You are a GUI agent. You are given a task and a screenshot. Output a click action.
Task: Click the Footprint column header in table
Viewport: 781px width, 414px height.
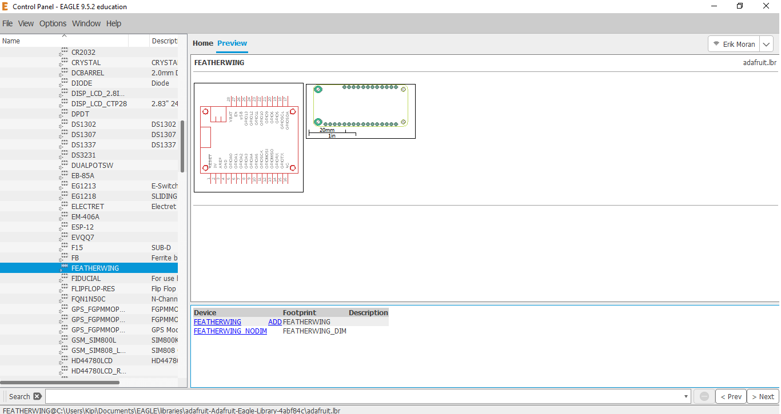click(300, 312)
